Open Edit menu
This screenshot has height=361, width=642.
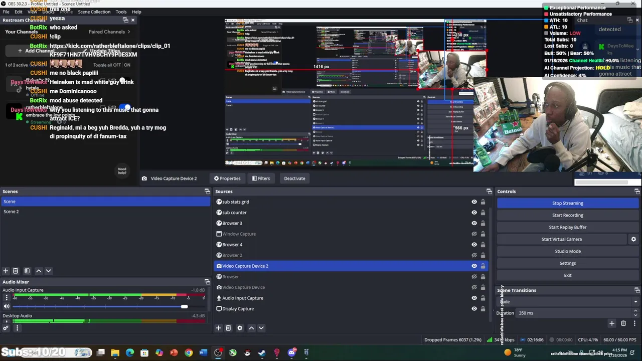click(19, 12)
